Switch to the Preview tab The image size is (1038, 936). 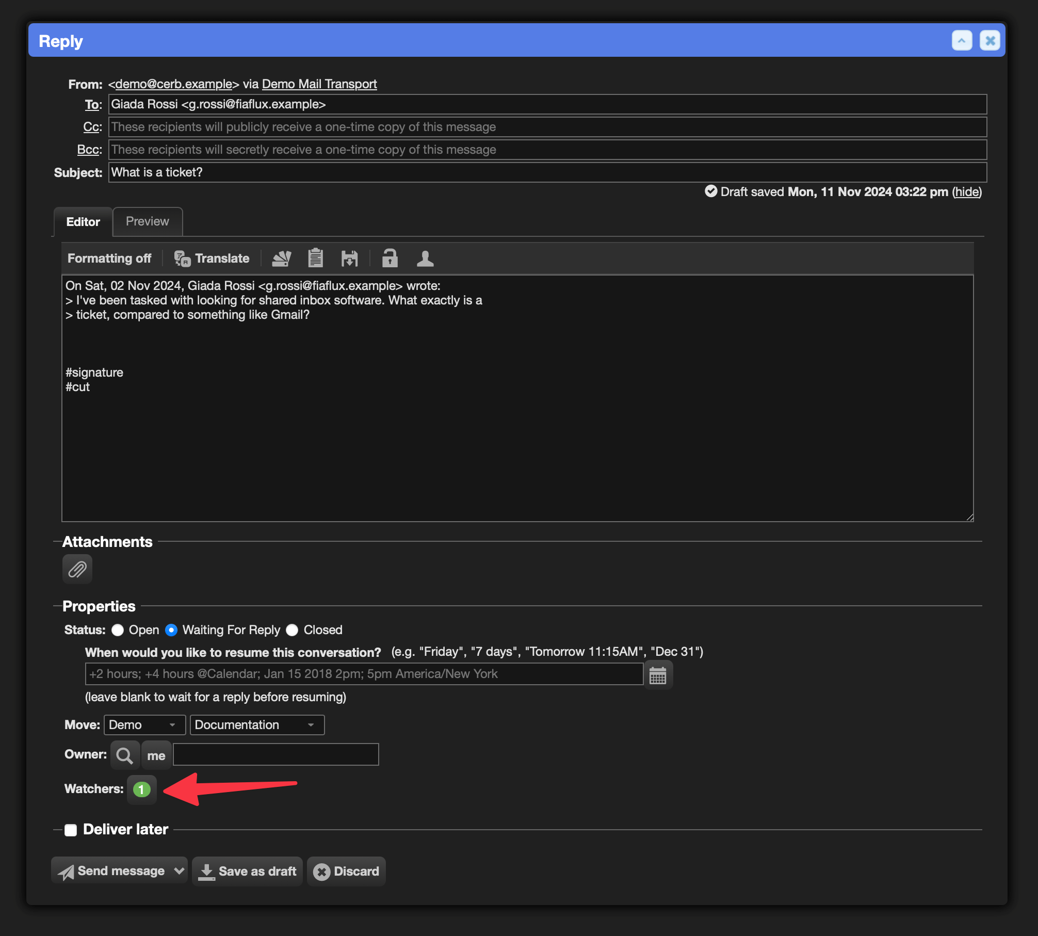(x=148, y=221)
